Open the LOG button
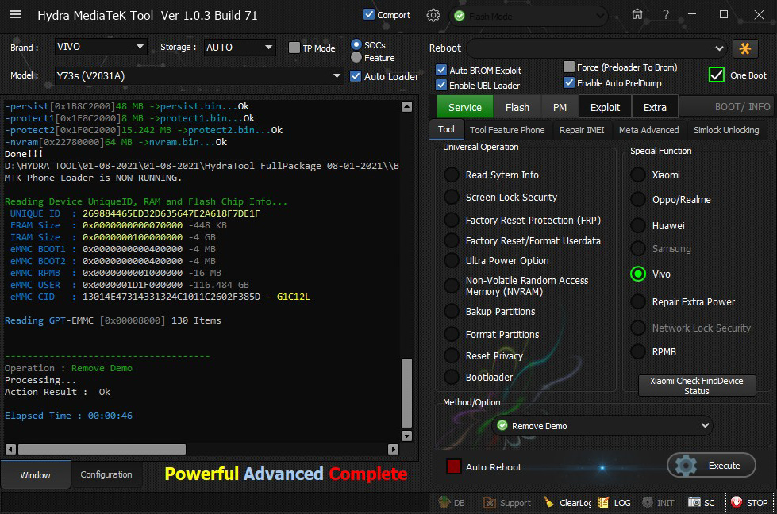This screenshot has width=777, height=514. [x=614, y=503]
